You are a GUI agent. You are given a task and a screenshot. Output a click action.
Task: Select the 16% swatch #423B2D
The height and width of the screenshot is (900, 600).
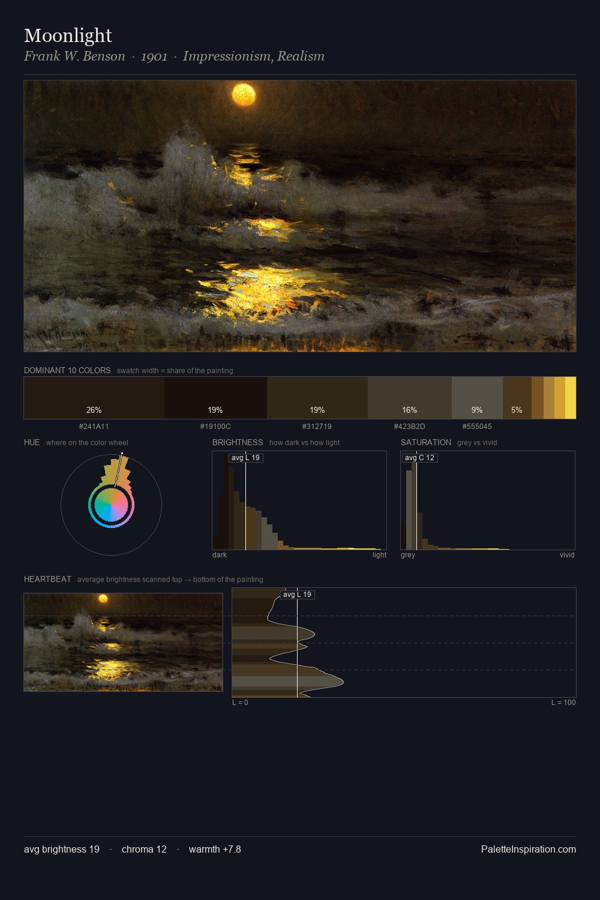click(x=410, y=398)
